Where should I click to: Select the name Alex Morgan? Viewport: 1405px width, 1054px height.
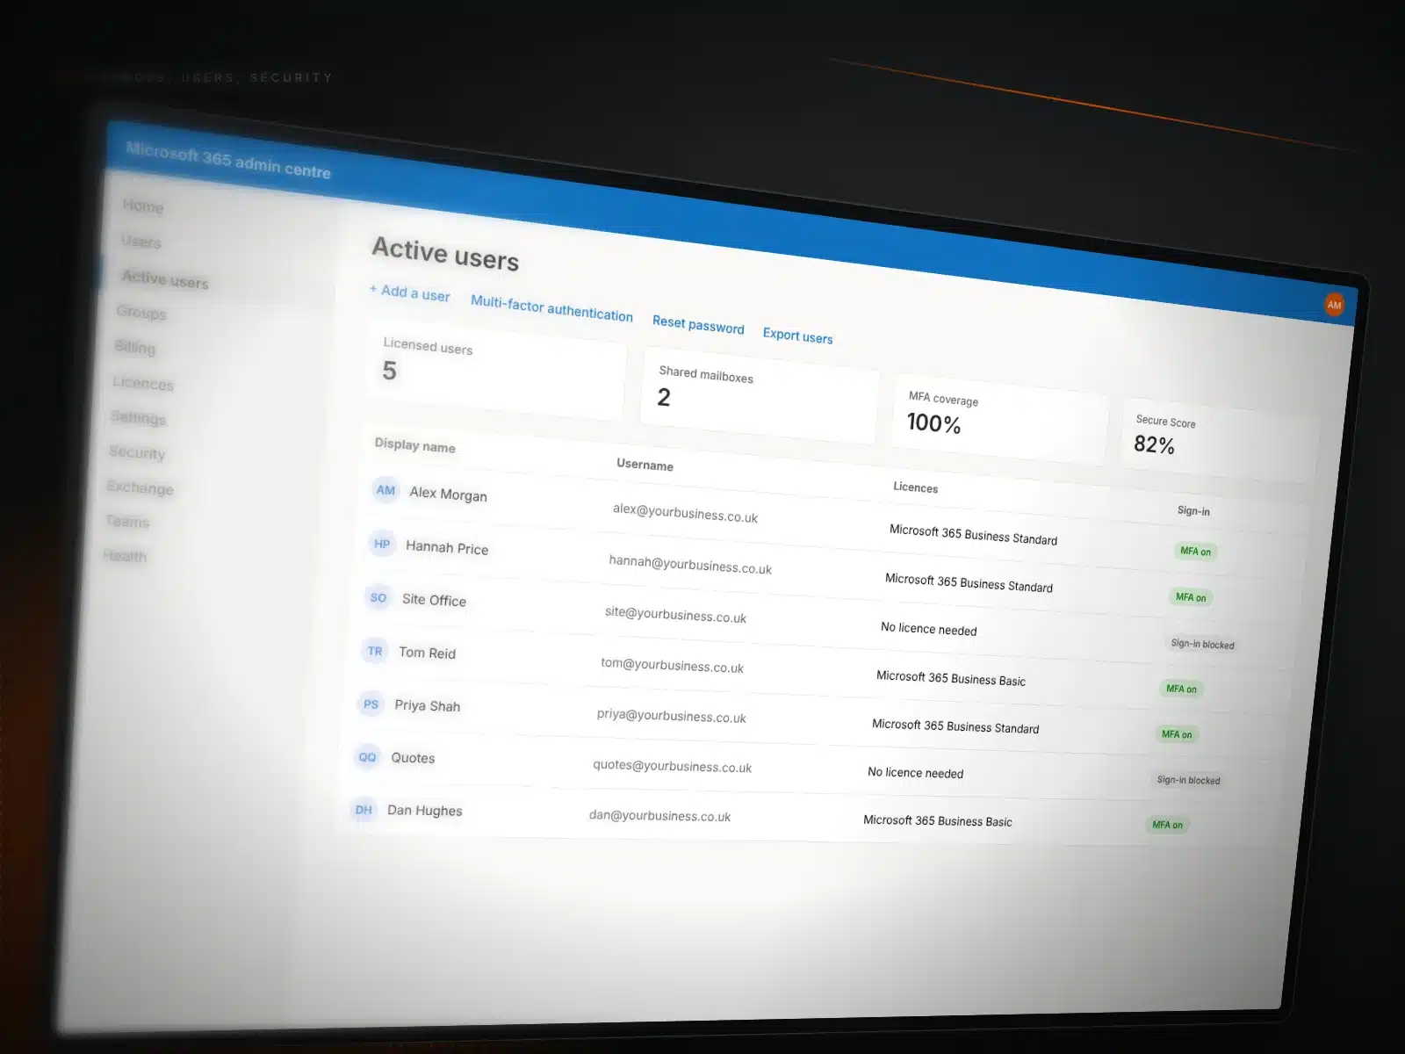click(x=448, y=494)
